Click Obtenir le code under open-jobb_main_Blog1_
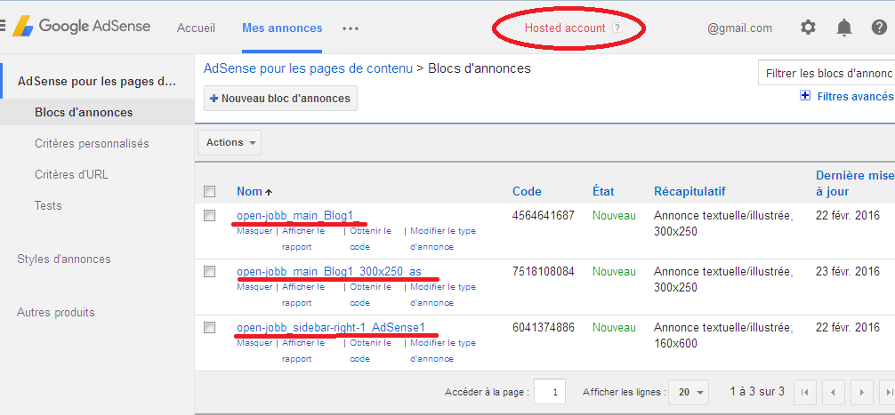The height and width of the screenshot is (415, 895). (370, 239)
